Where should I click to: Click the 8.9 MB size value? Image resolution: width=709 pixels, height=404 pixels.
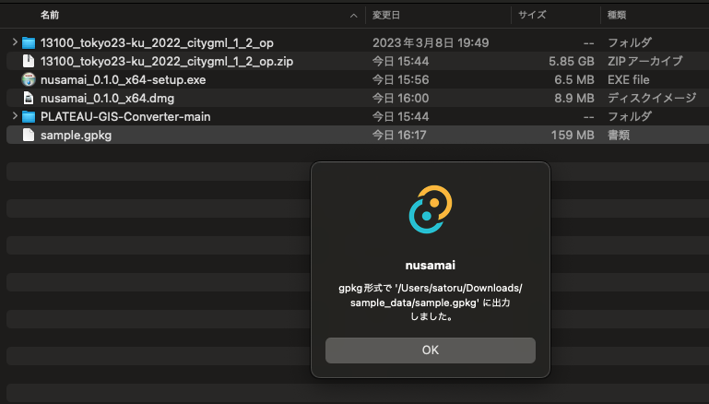574,98
